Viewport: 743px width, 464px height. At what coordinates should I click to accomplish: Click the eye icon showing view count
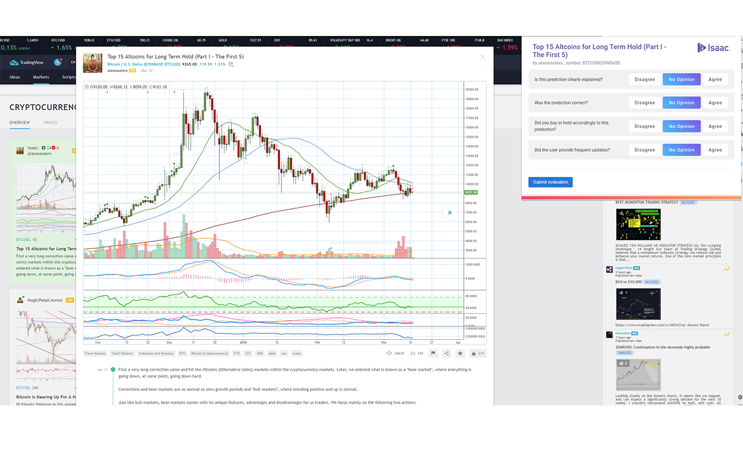[390, 353]
